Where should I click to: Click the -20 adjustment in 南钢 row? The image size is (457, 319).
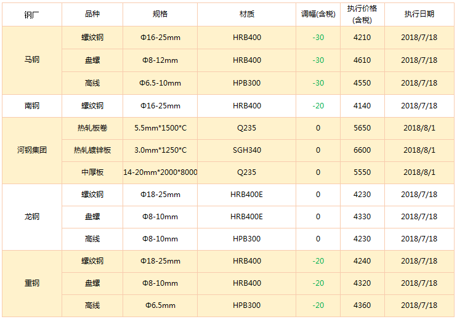click(318, 106)
